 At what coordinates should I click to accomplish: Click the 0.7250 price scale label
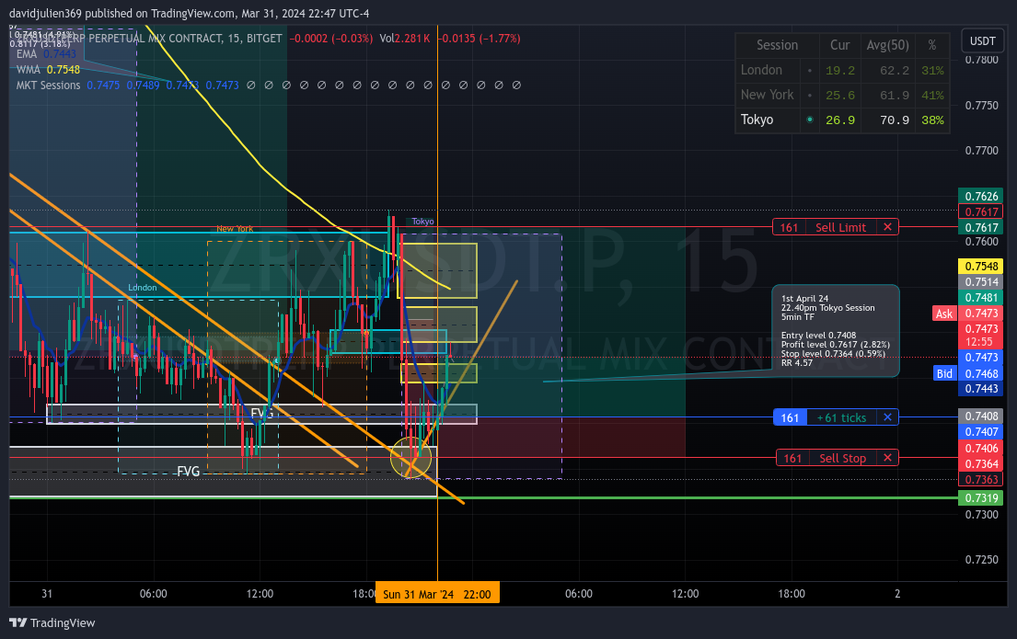[981, 560]
